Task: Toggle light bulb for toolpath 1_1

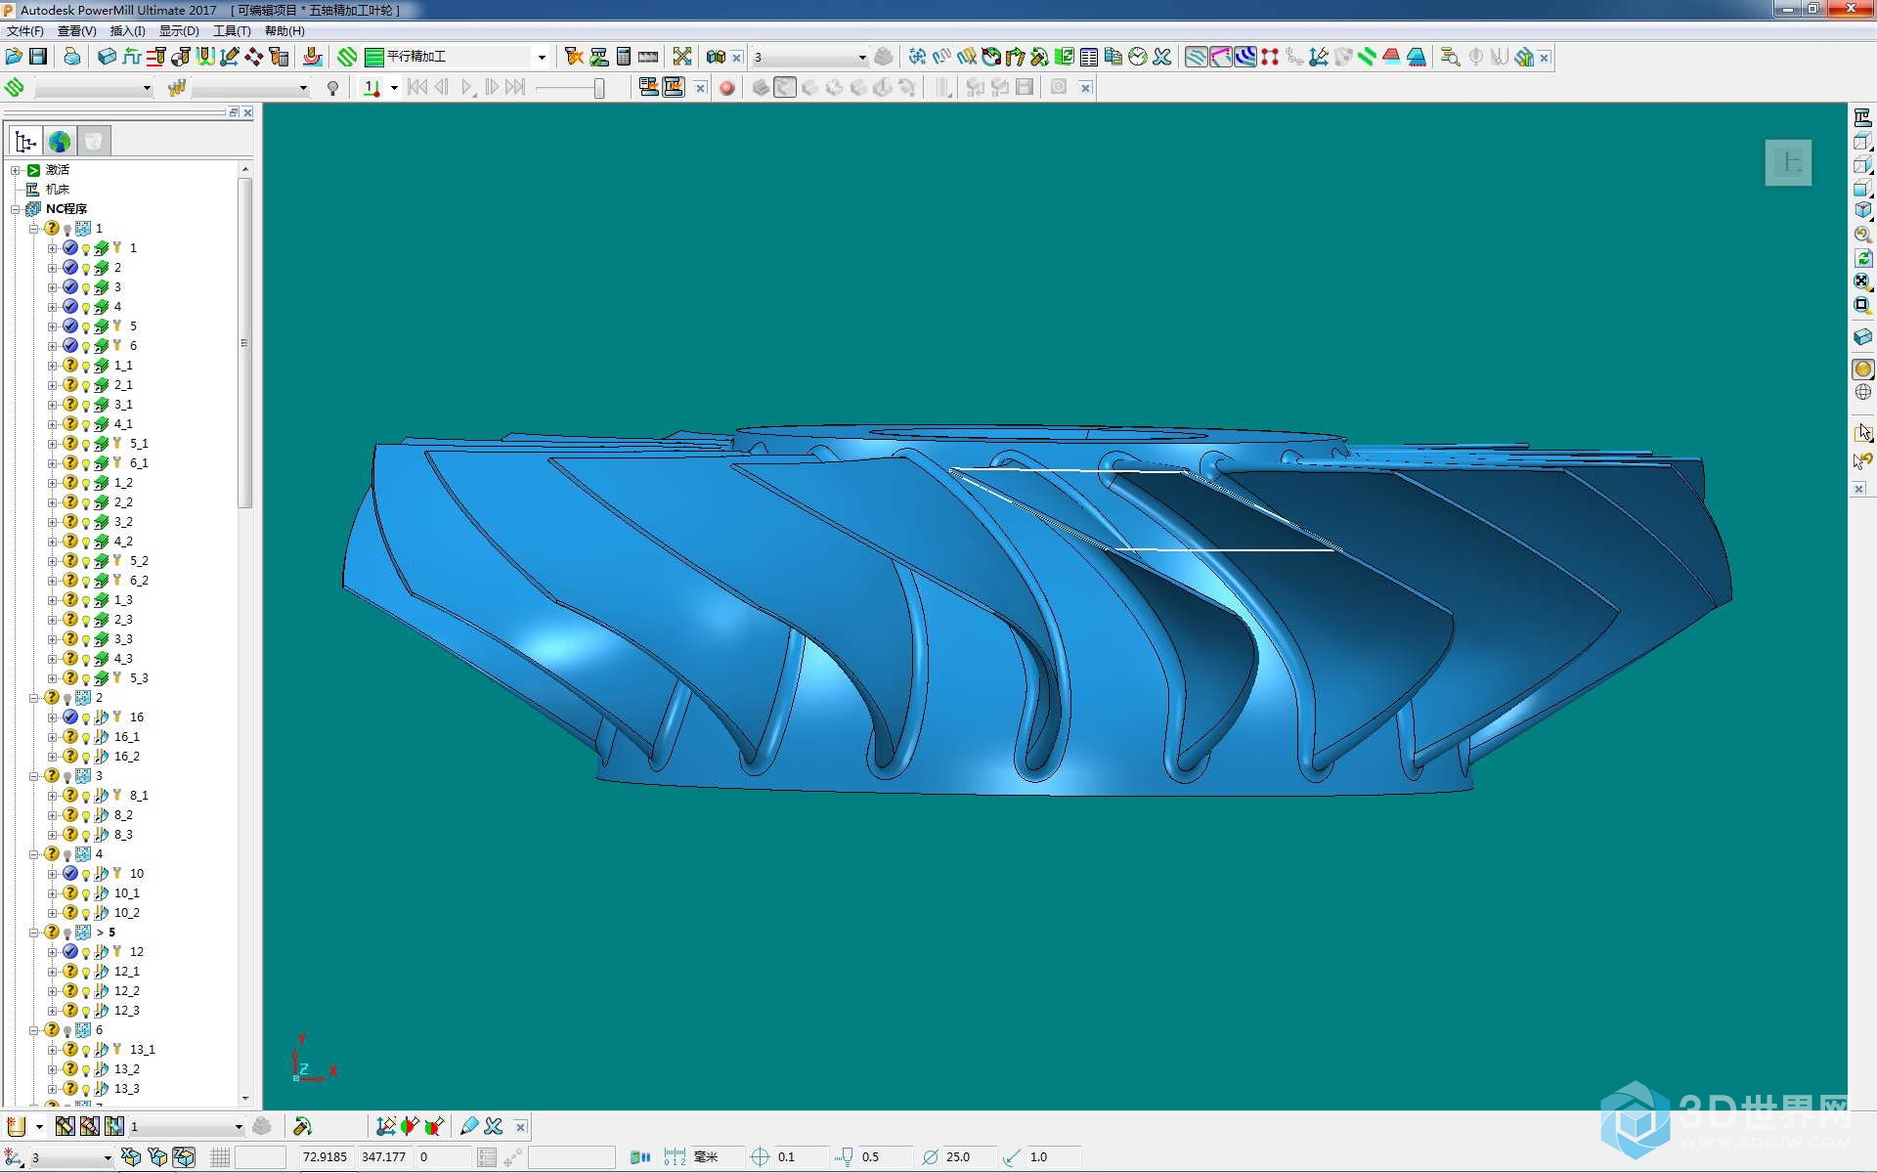Action: click(86, 366)
